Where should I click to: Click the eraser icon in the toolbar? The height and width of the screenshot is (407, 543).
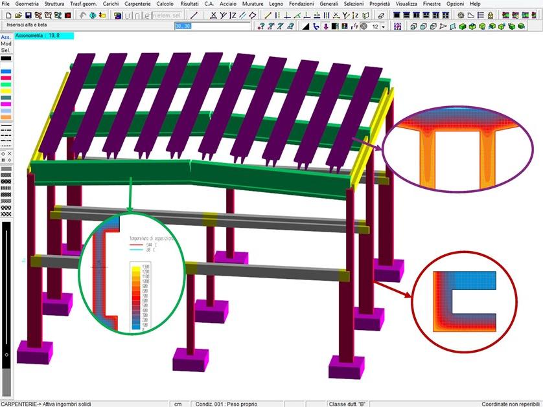(381, 15)
